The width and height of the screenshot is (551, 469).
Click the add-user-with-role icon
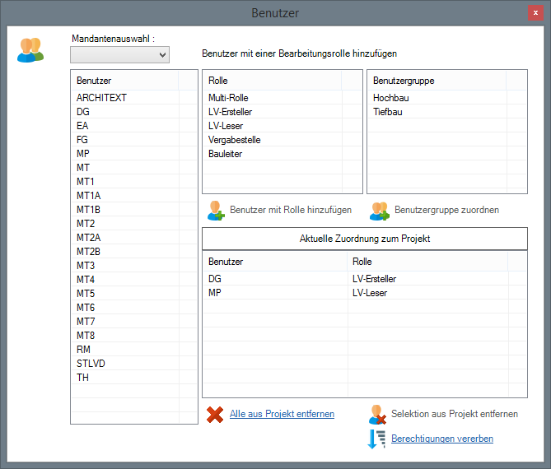tap(216, 211)
